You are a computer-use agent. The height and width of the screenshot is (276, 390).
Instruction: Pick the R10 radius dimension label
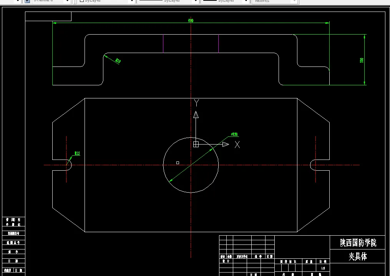pos(118,61)
